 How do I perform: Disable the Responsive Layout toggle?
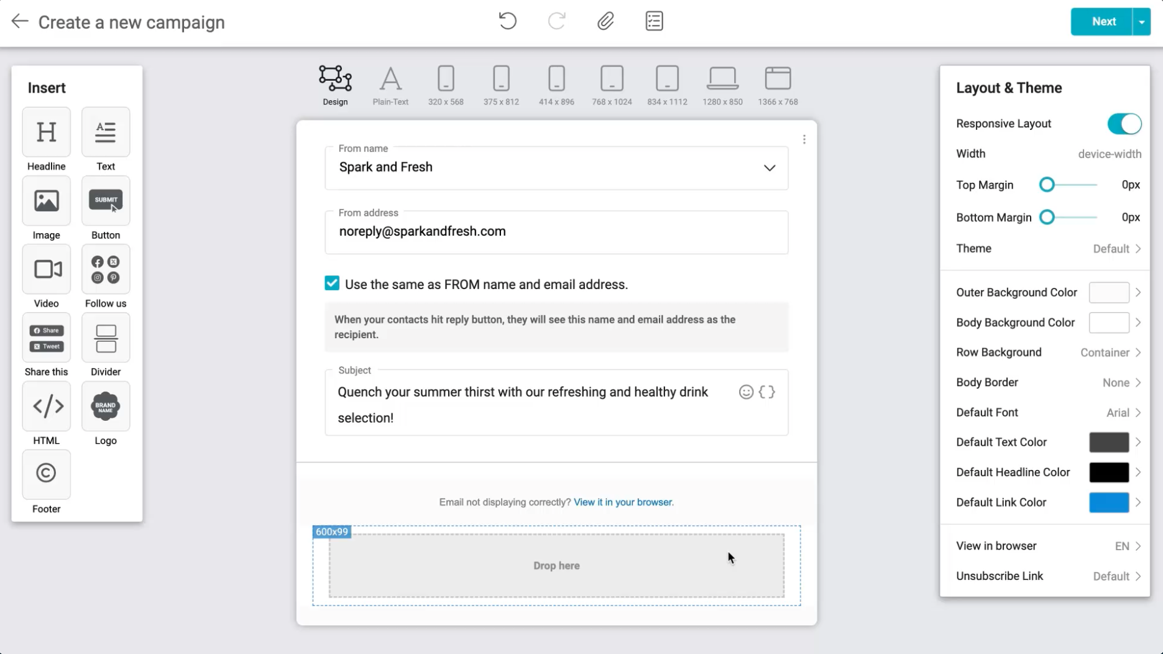(x=1124, y=124)
